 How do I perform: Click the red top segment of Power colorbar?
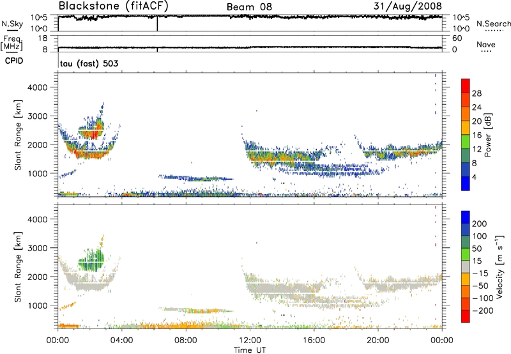click(x=466, y=86)
